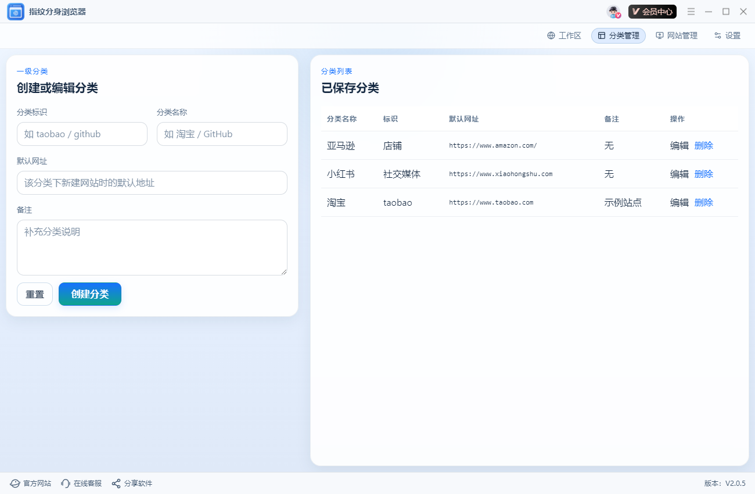Click the 备注 textarea
This screenshot has width=755, height=494.
152,248
